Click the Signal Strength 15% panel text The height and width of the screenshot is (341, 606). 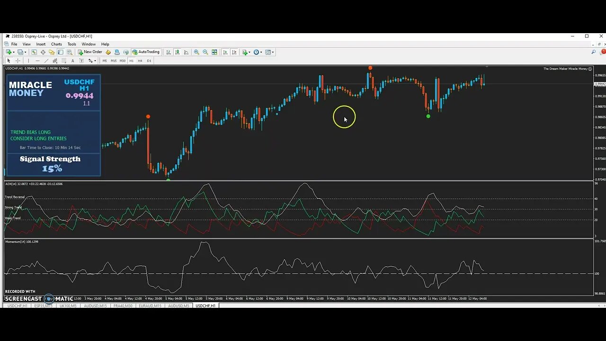(x=50, y=163)
